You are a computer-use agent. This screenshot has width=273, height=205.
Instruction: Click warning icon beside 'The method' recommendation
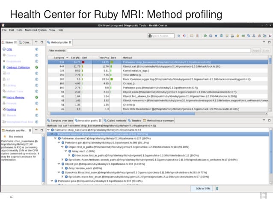(x=5, y=137)
